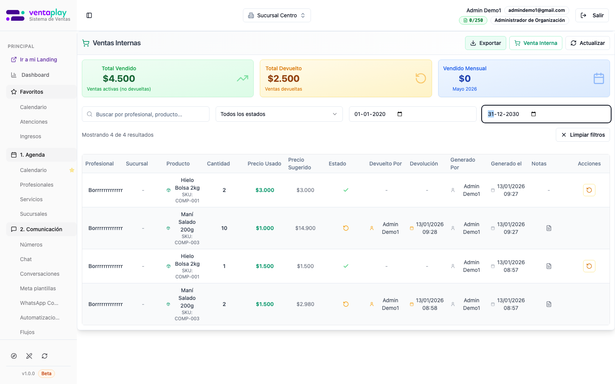Open Automatizacio... in the sidebar
615x384 pixels.
40,318
